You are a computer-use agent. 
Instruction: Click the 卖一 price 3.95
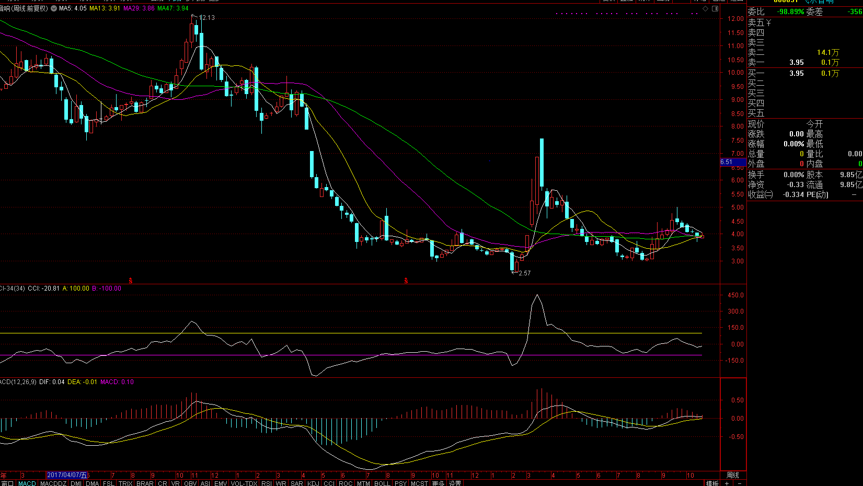797,62
